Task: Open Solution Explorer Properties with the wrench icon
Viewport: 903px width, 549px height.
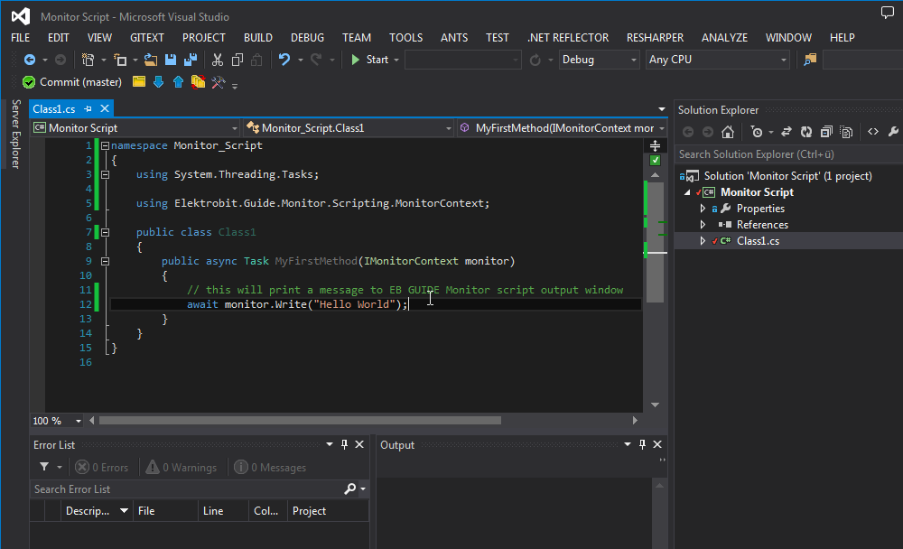Action: pos(894,132)
